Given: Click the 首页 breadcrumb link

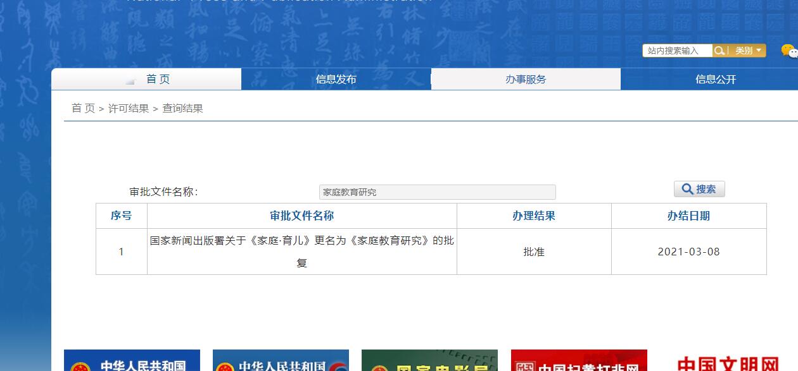Looking at the screenshot, I should [83, 108].
